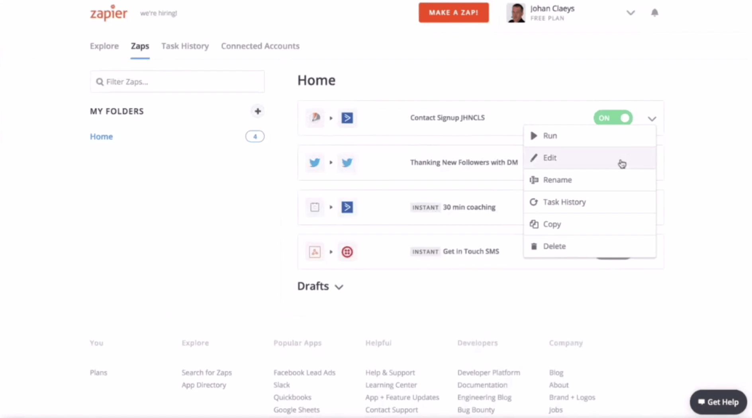The height and width of the screenshot is (418, 752).
Task: Click the Zapier logo
Action: point(109,13)
